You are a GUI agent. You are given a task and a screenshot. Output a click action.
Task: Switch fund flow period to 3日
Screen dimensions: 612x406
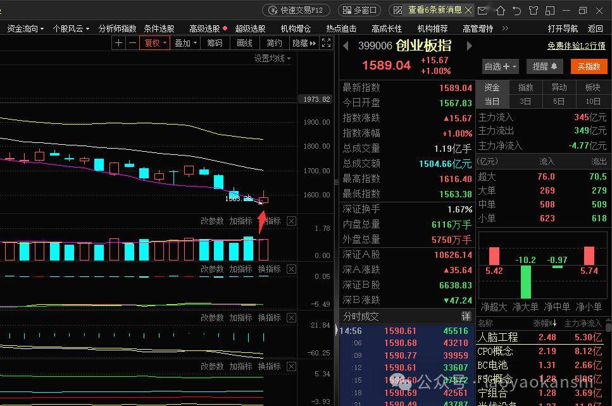(525, 101)
